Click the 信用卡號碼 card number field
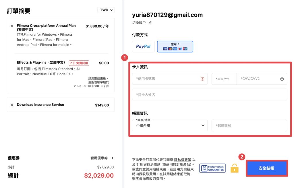This screenshot has width=294, height=188. 170,79
